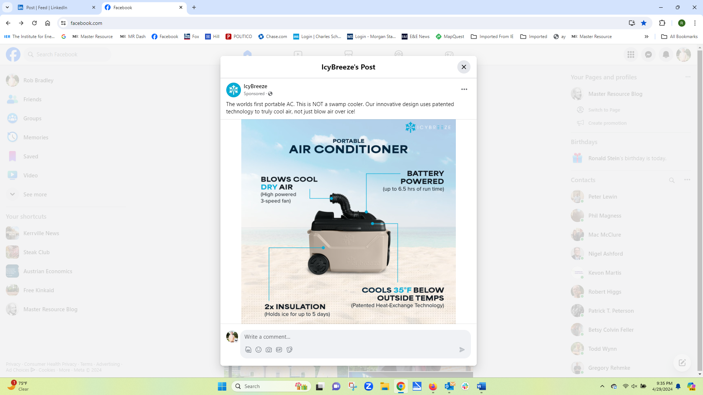Open the Chrome extensions puzzle icon
This screenshot has width=703, height=395.
[662, 23]
